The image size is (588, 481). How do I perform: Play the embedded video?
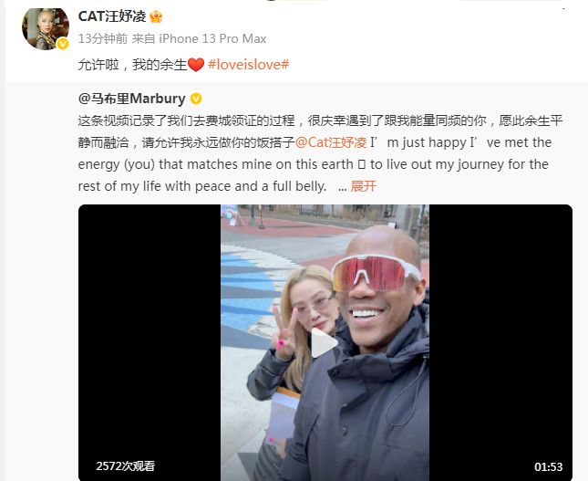(x=324, y=342)
